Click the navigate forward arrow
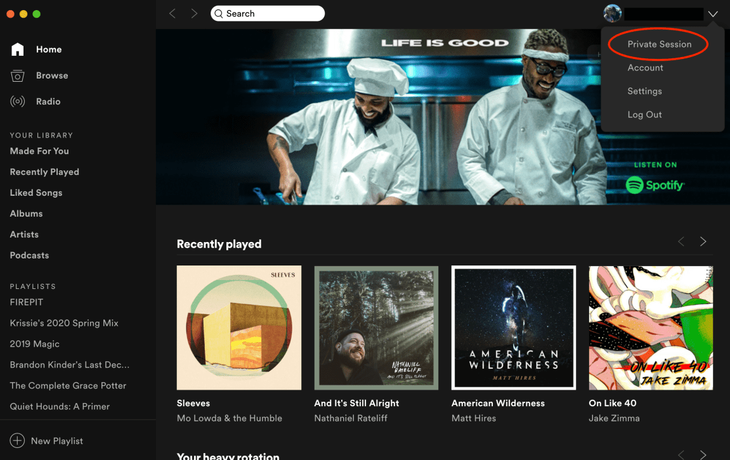 click(194, 13)
